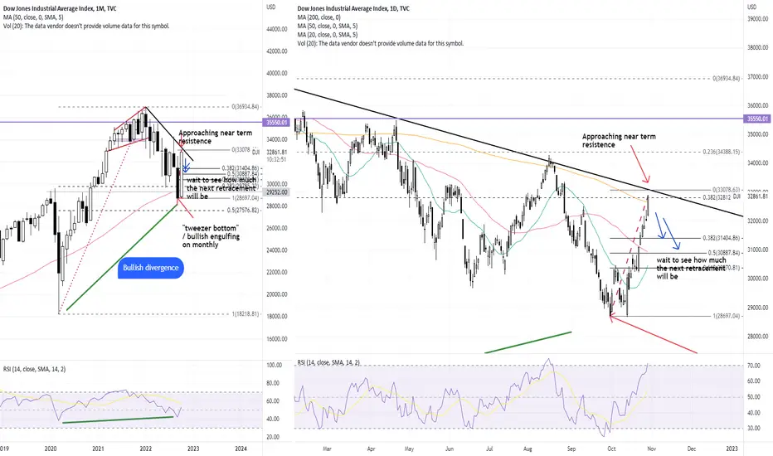Click Nov on the daily time axis

651,449
